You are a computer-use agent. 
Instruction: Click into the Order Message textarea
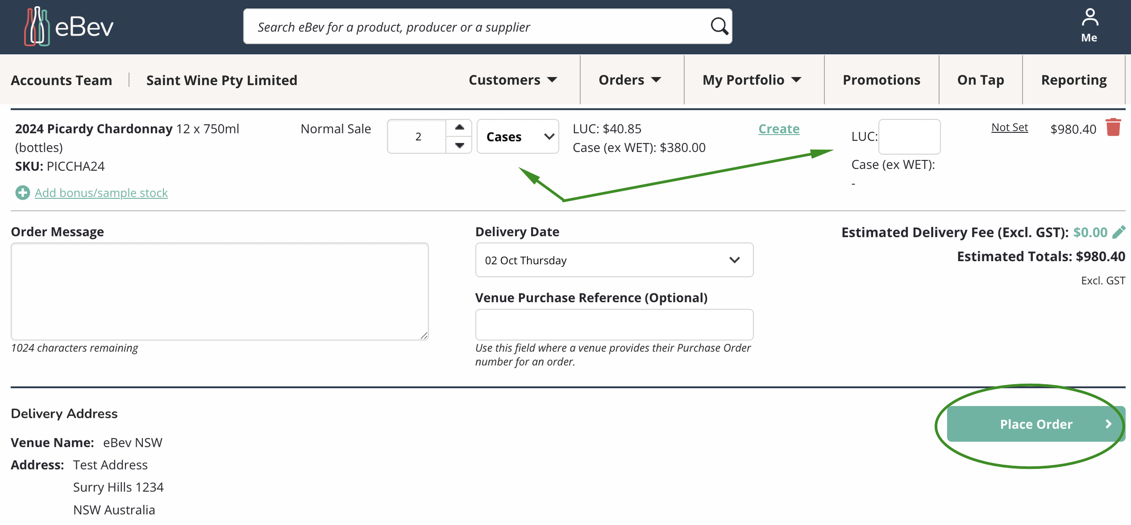coord(219,291)
